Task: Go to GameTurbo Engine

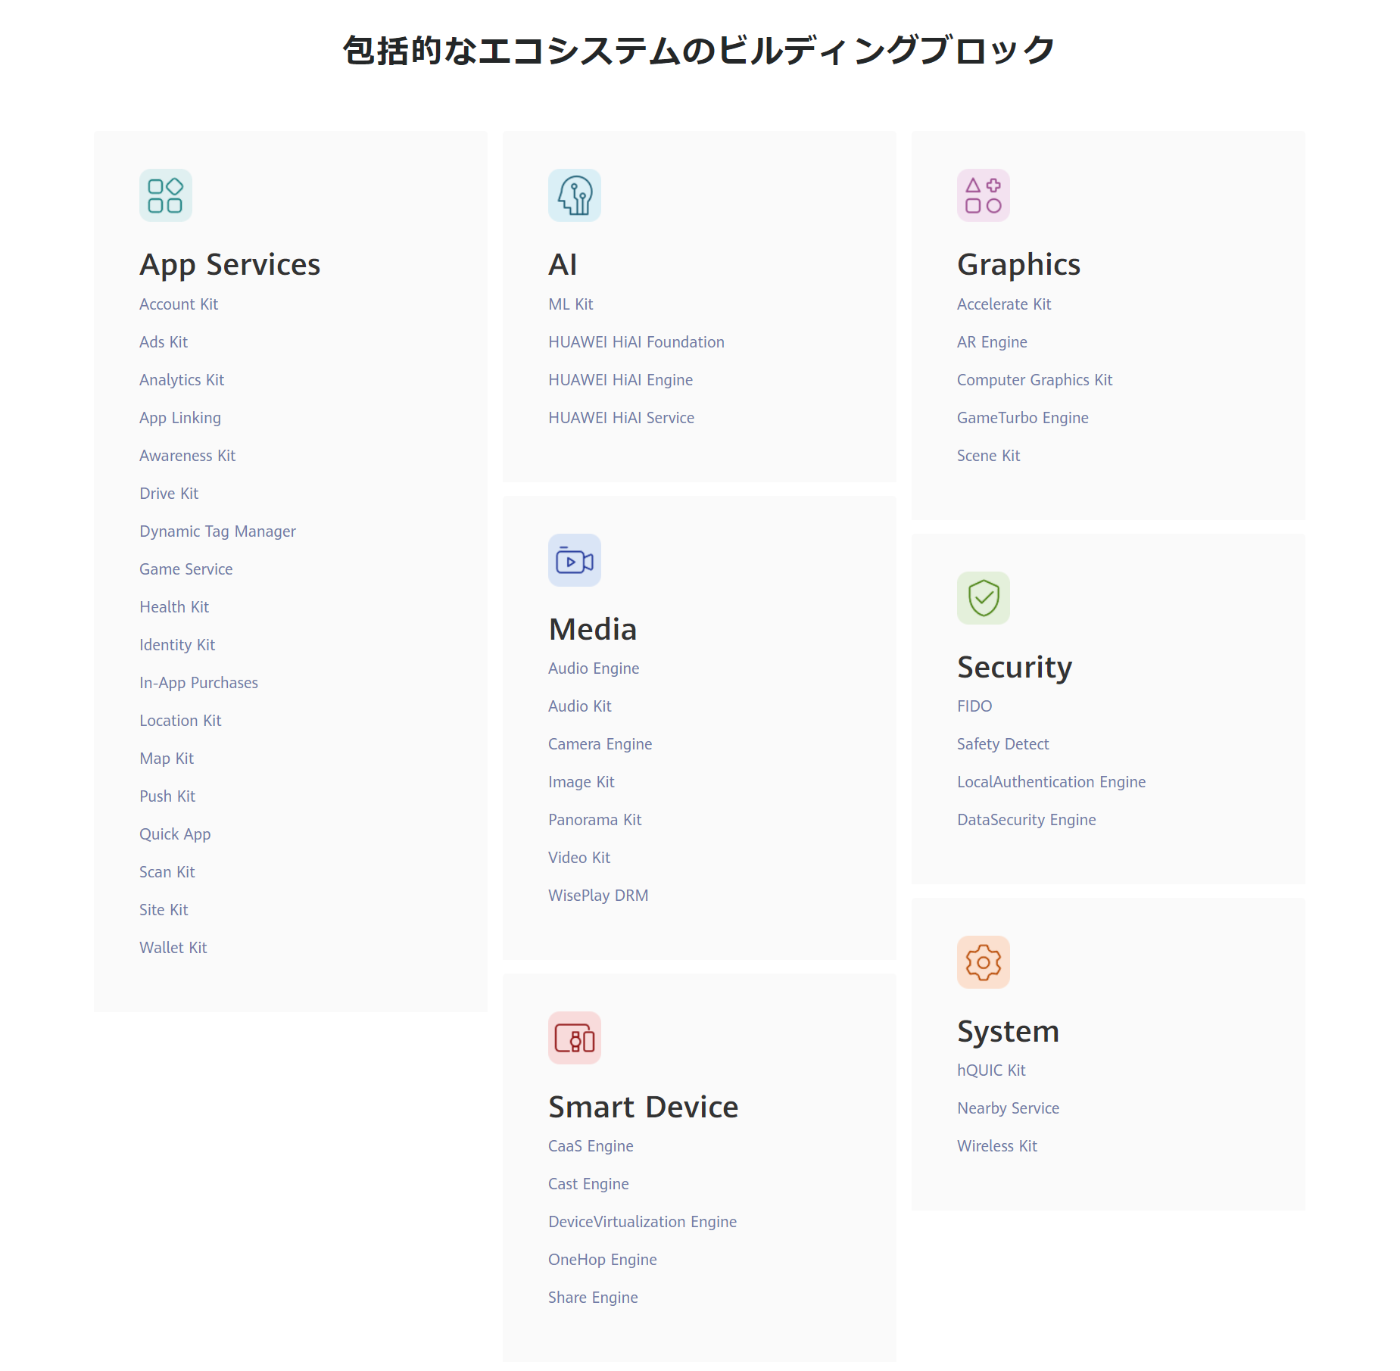Action: tap(1023, 418)
